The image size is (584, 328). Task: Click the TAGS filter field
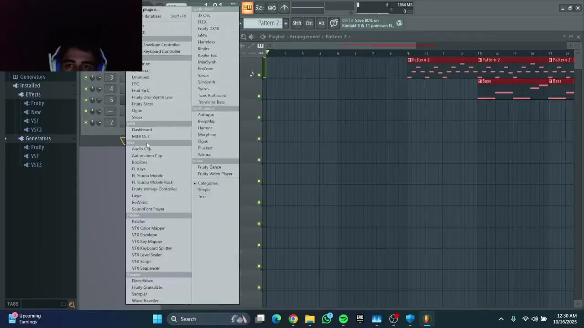pyautogui.click(x=40, y=304)
